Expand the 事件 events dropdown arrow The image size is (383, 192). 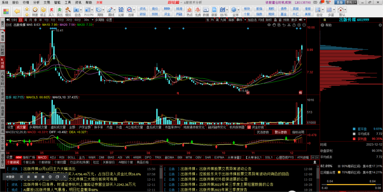pos(245,20)
